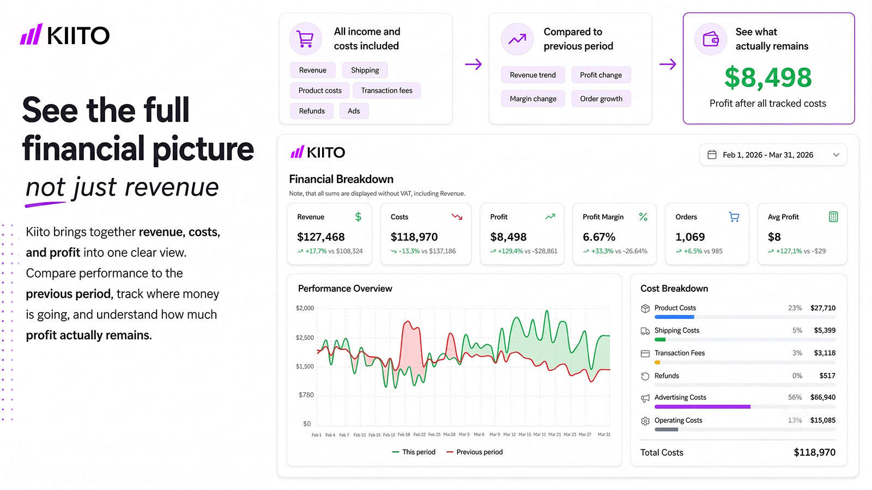Toggle This period legend in chart
The width and height of the screenshot is (872, 490).
tap(414, 452)
